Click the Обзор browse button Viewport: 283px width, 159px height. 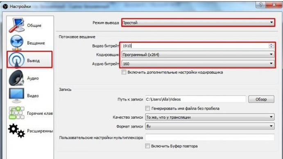(261, 99)
